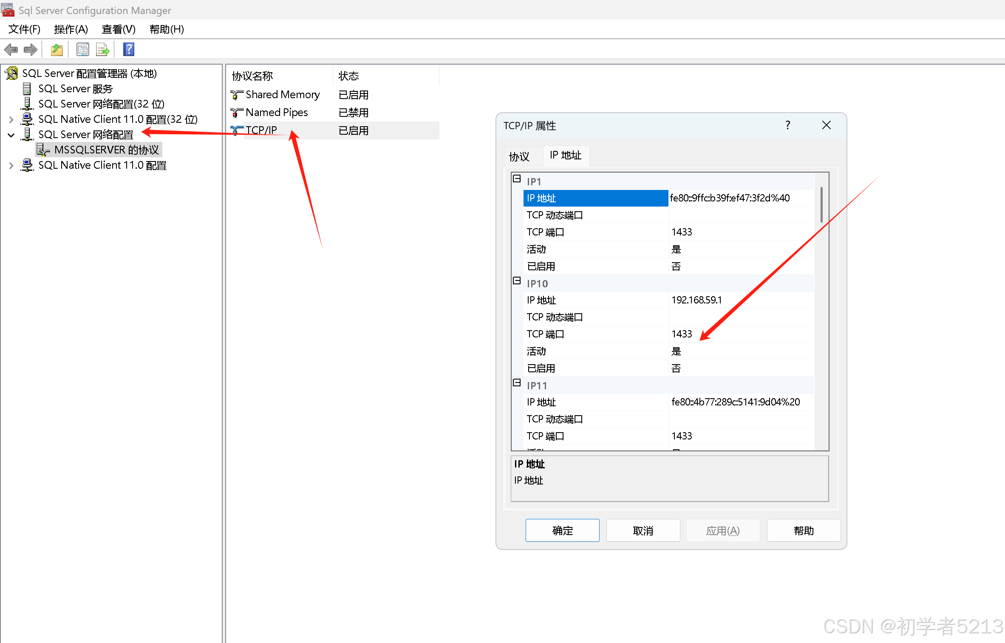
Task: Collapse the IP10 section
Action: [x=517, y=280]
